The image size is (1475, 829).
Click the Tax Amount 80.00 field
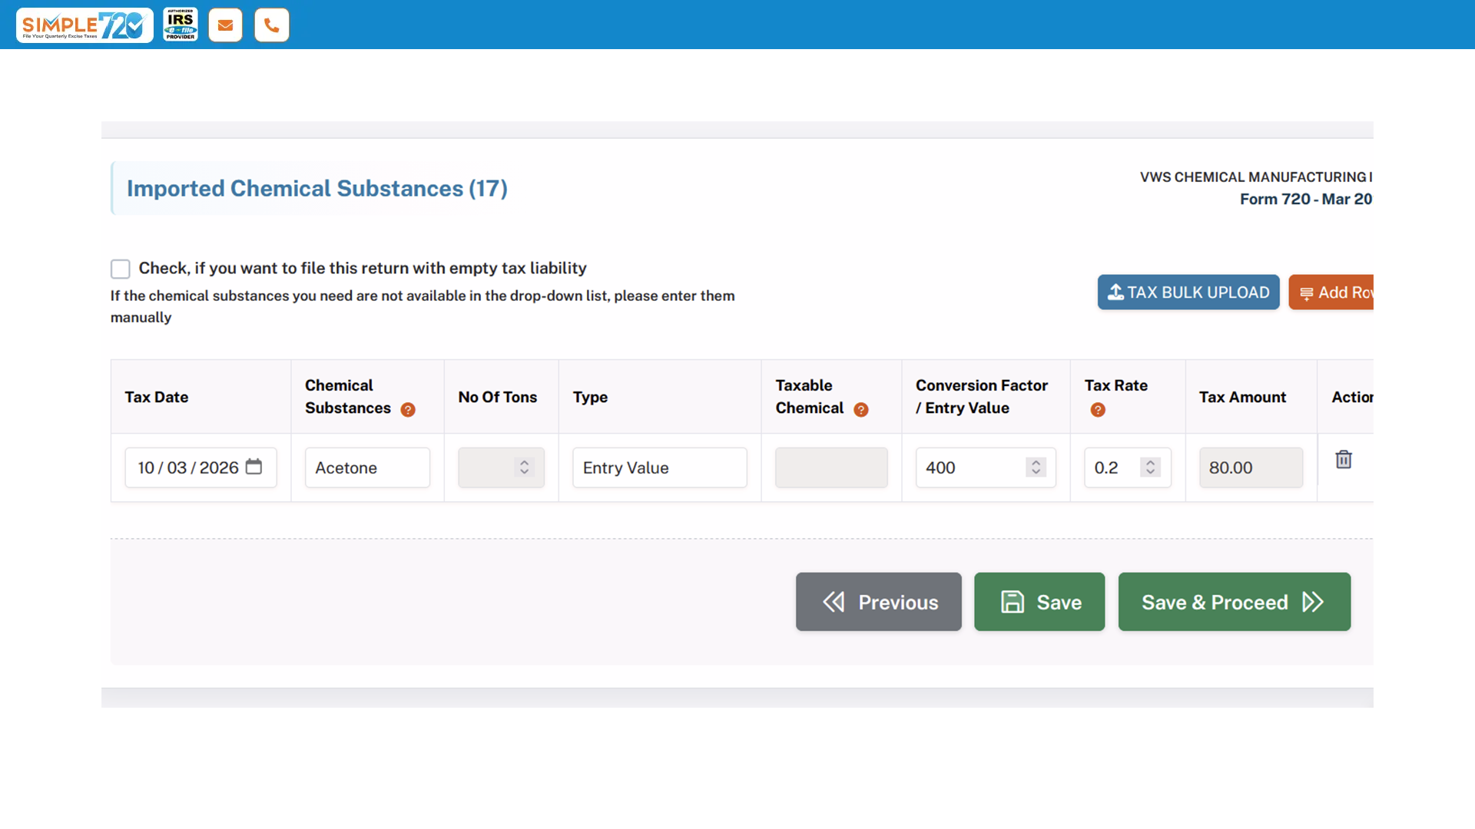(x=1251, y=467)
